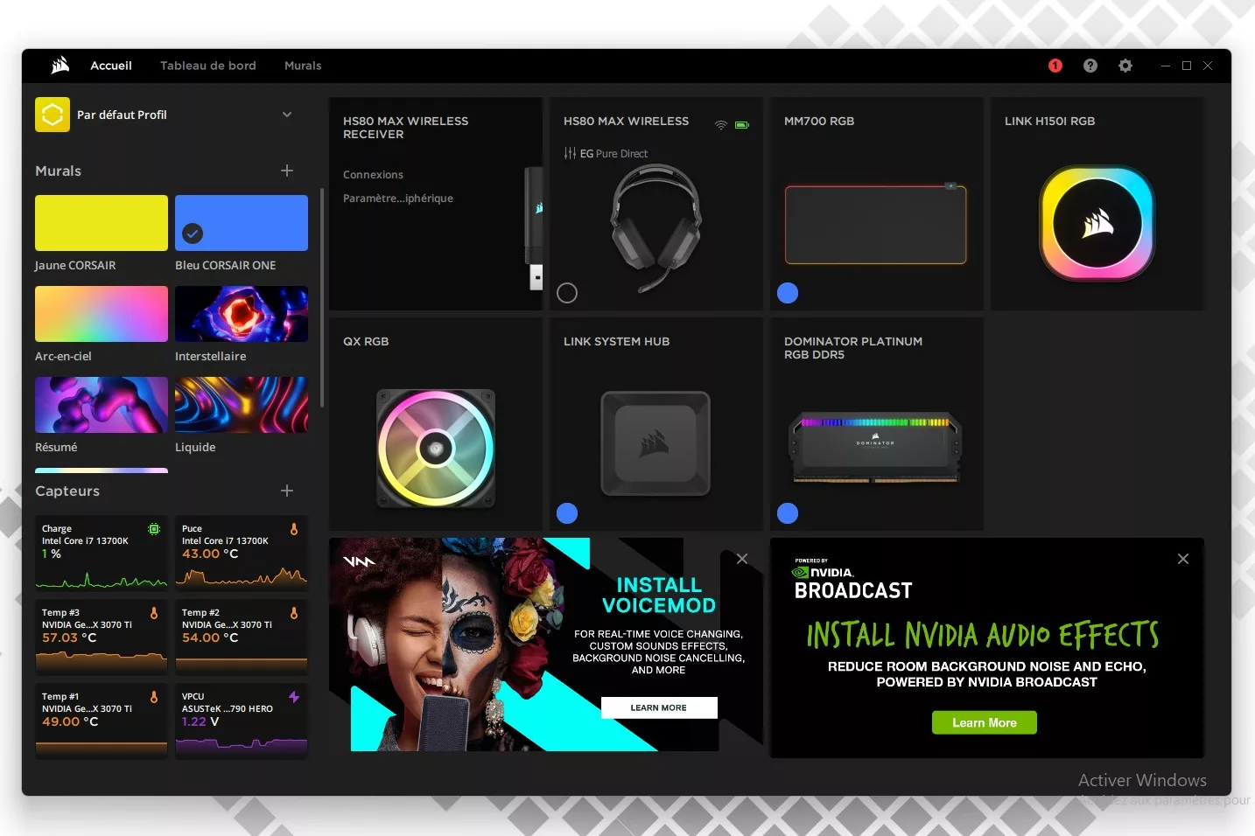Click the Capteurs section heading

67,491
